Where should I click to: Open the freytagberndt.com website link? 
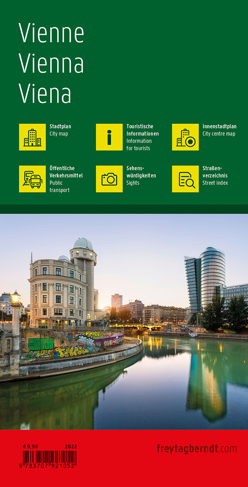click(196, 449)
